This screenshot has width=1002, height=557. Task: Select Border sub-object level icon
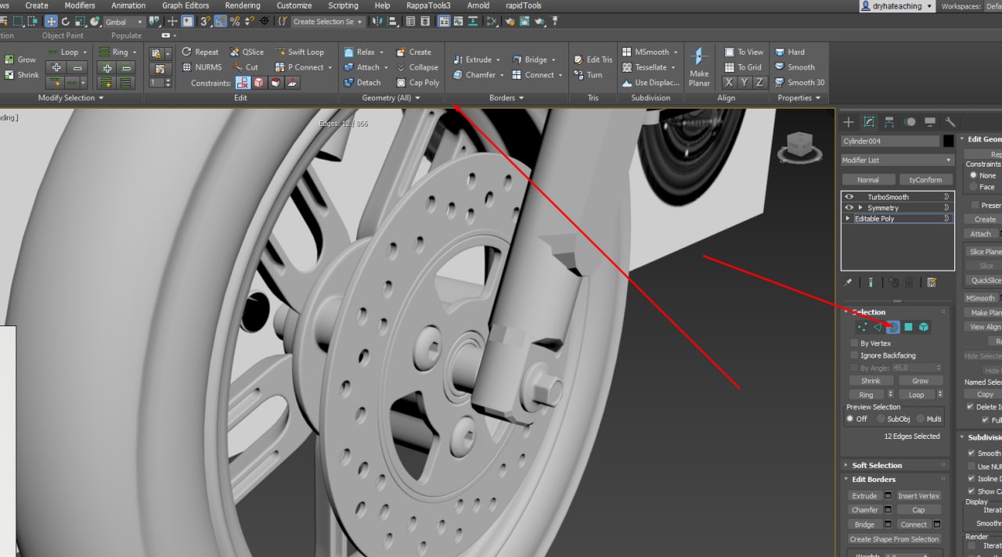(893, 327)
